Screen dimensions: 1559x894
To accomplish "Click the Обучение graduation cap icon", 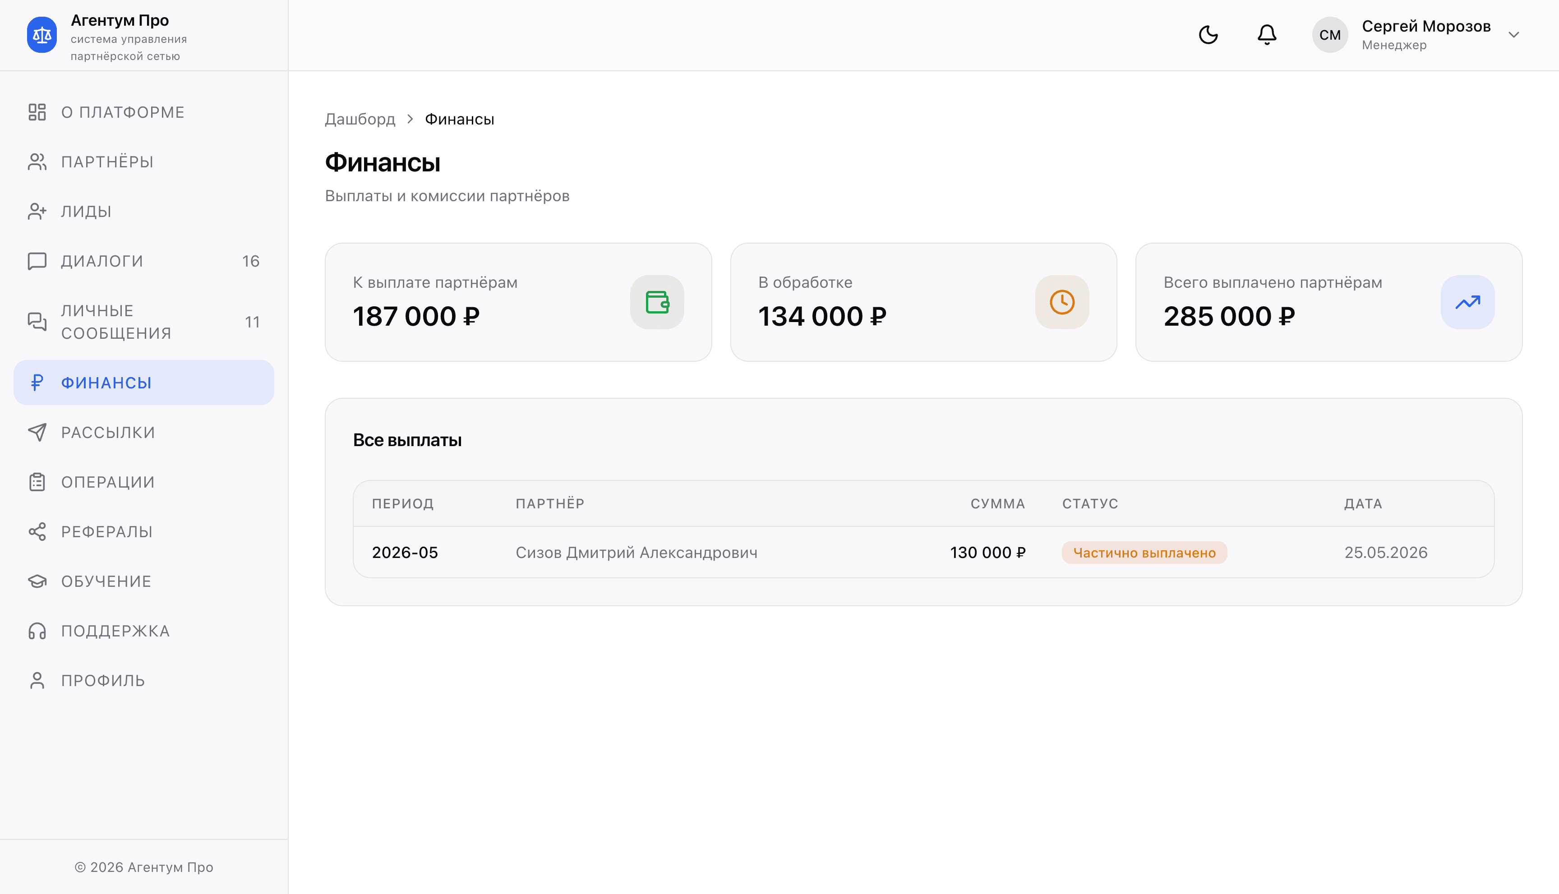I will (37, 581).
